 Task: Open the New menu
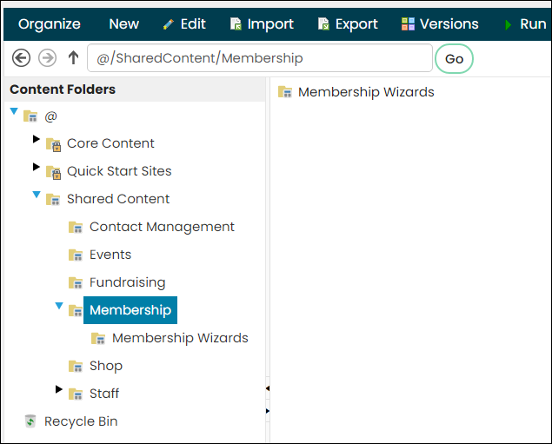tap(124, 24)
